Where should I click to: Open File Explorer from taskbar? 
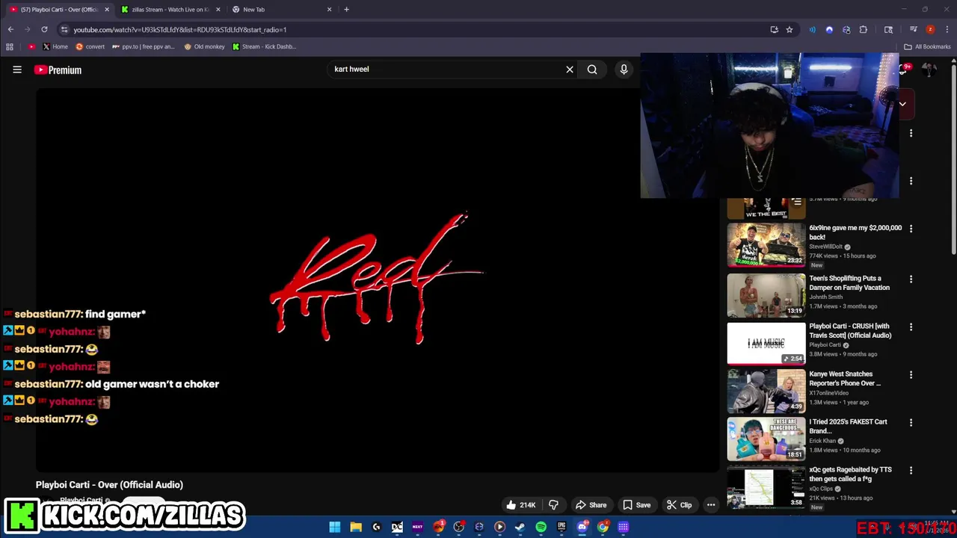pos(356,527)
